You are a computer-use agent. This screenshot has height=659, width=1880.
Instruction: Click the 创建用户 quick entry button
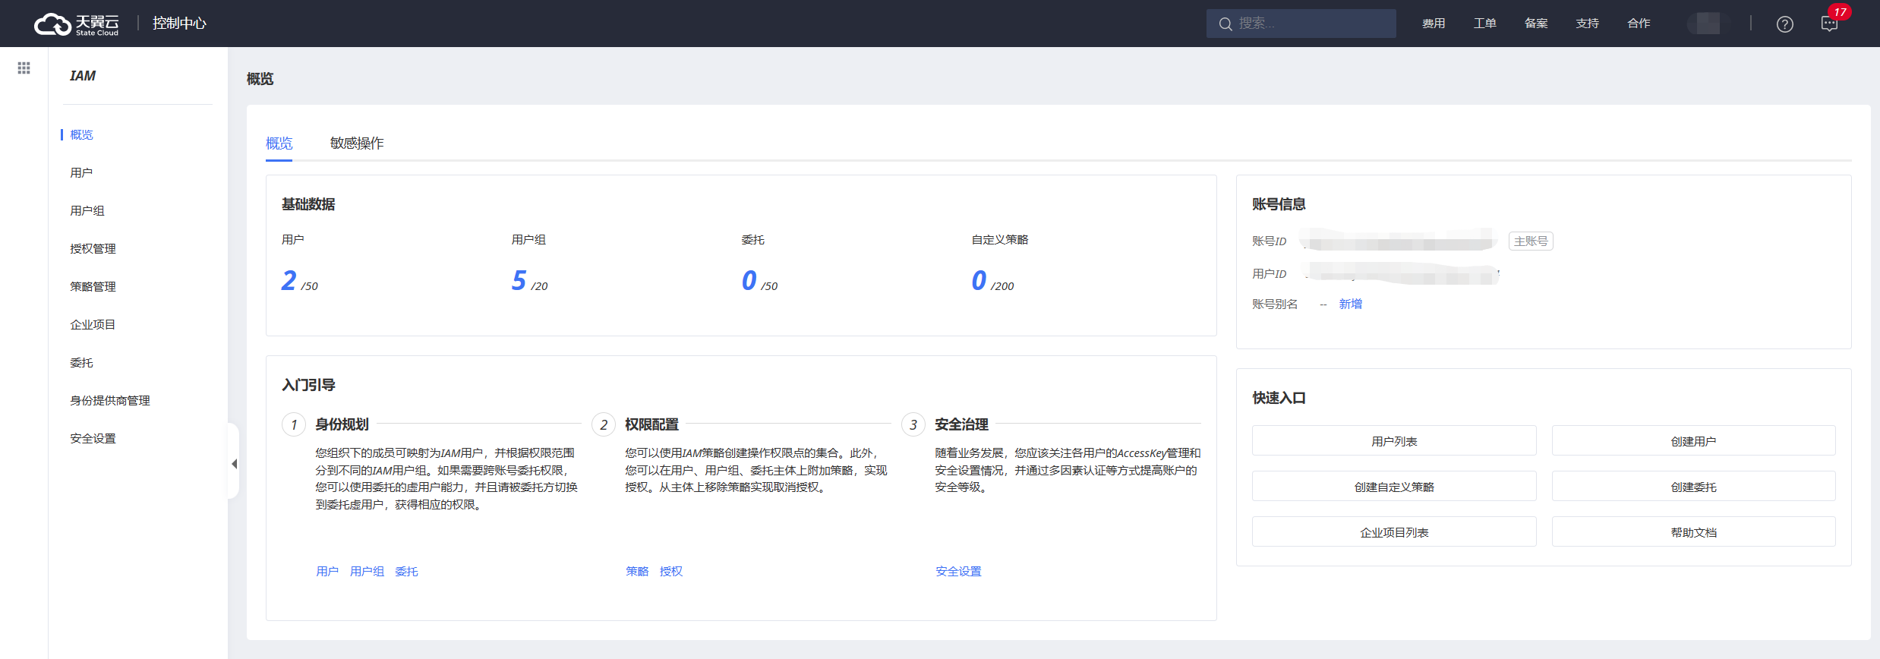1693,440
